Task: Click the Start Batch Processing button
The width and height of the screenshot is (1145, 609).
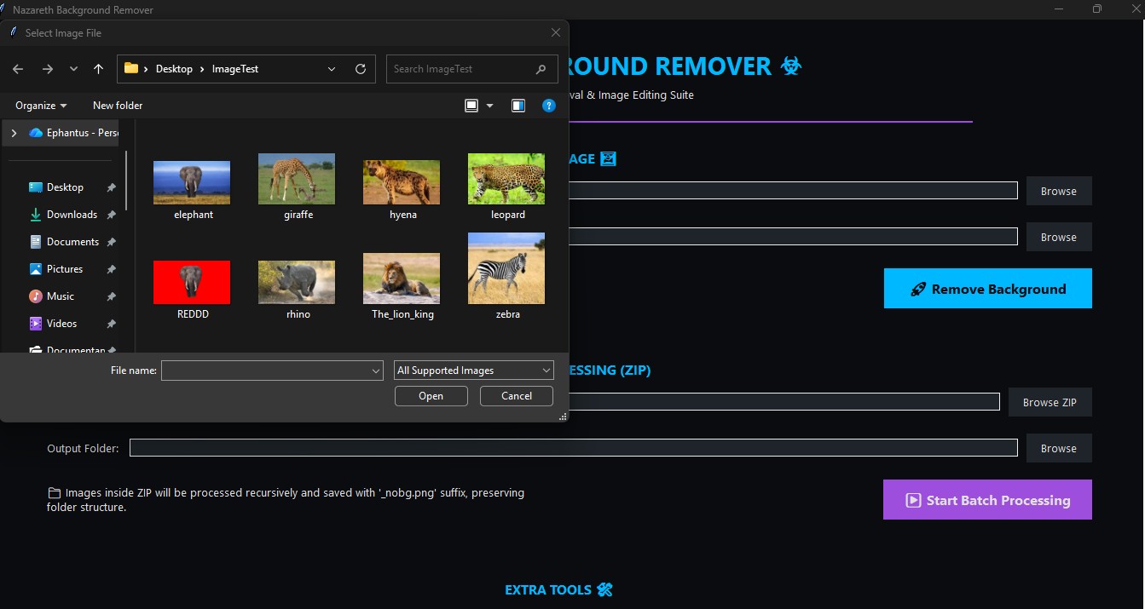Action: click(x=987, y=500)
